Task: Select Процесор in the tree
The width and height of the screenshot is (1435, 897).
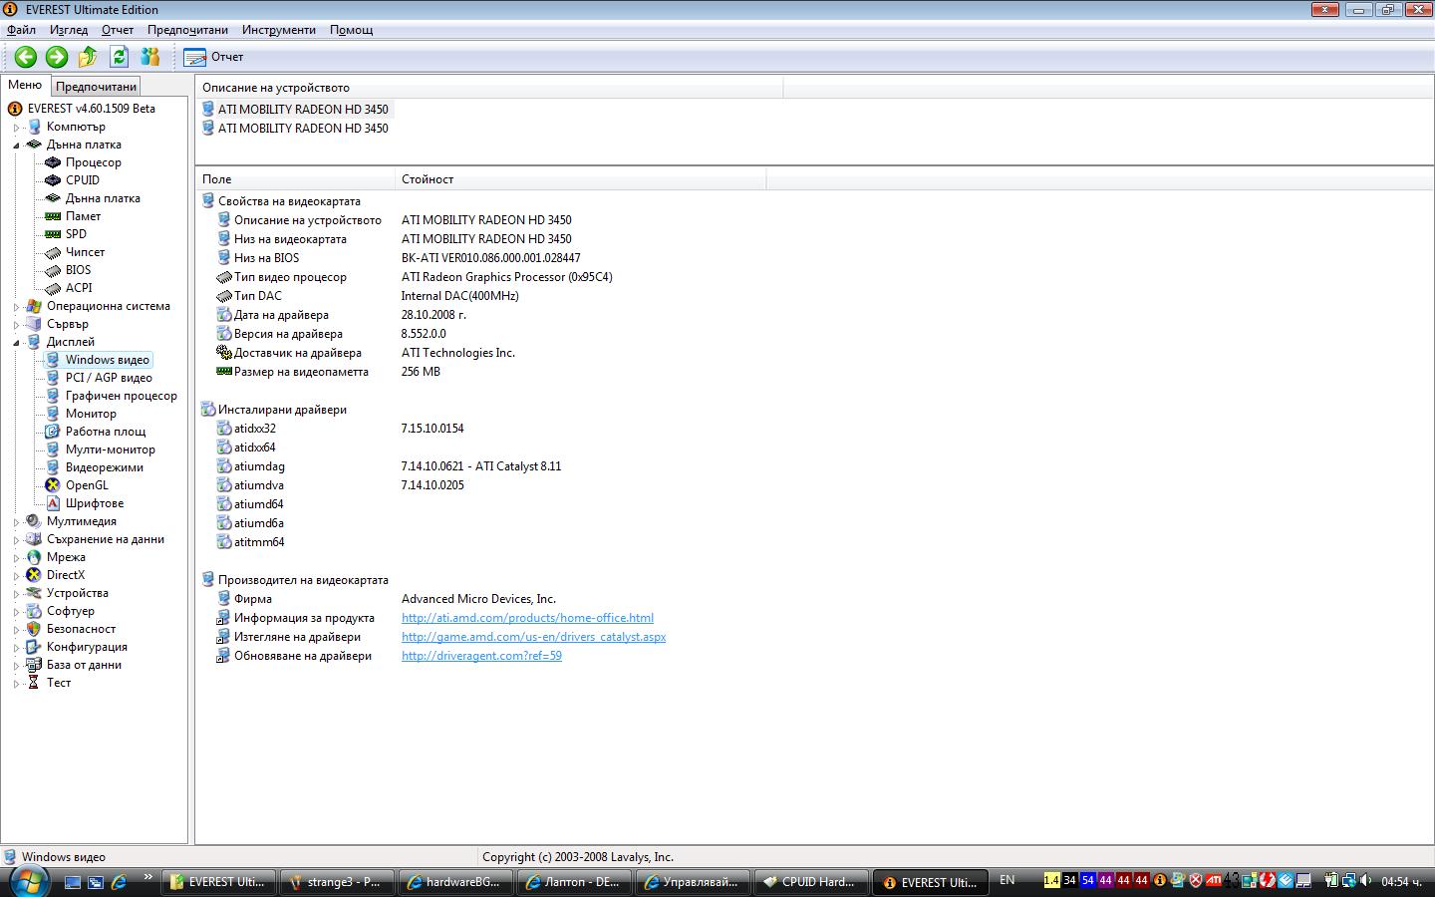Action: pyautogui.click(x=94, y=162)
